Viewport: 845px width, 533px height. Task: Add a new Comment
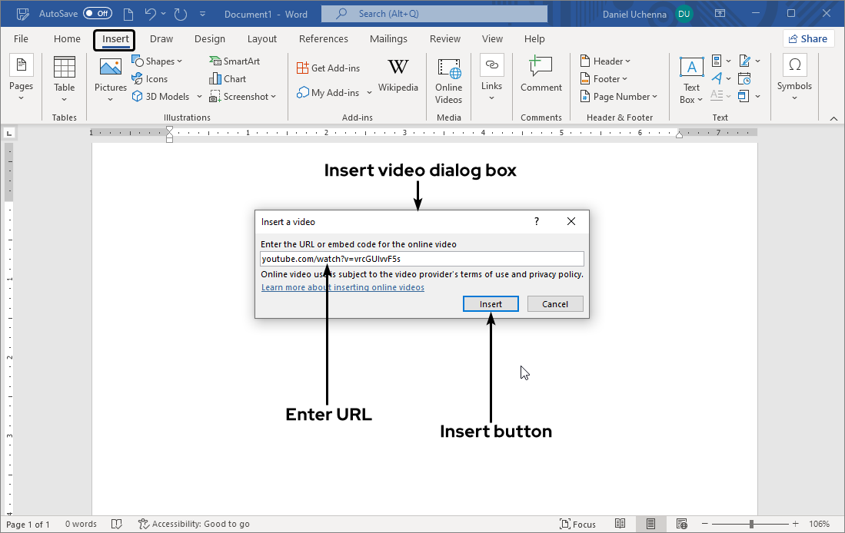(x=541, y=77)
